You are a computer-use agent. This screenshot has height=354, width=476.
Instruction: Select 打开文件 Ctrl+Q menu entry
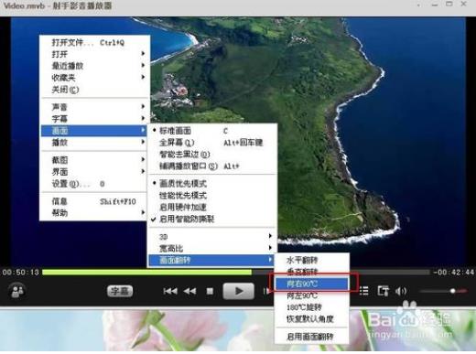tap(95, 42)
